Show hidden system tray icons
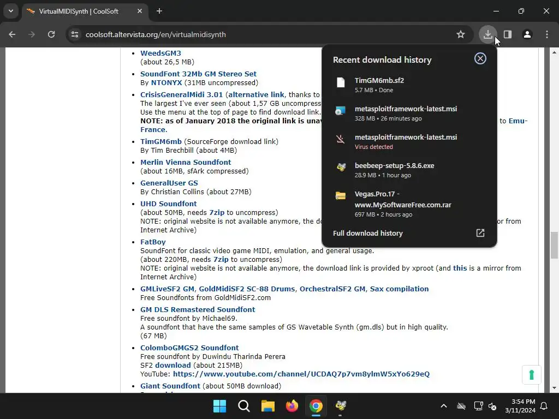 [444, 406]
